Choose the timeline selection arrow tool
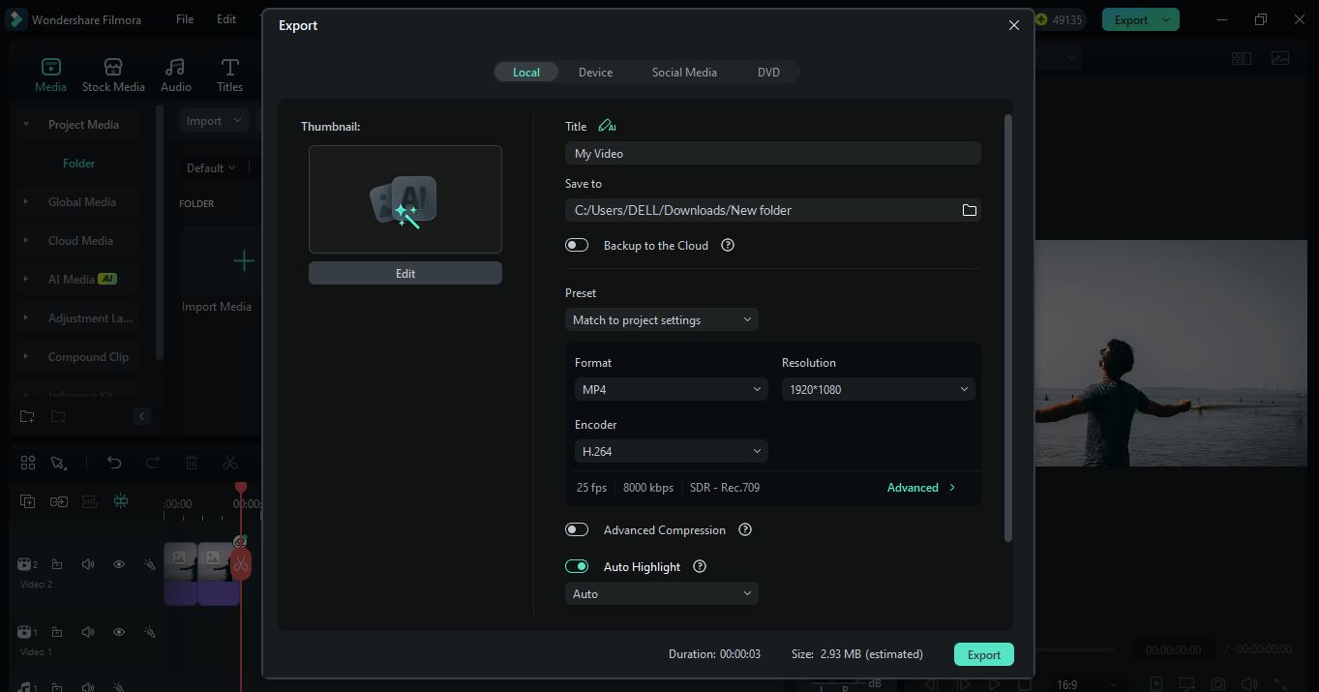 [x=59, y=463]
